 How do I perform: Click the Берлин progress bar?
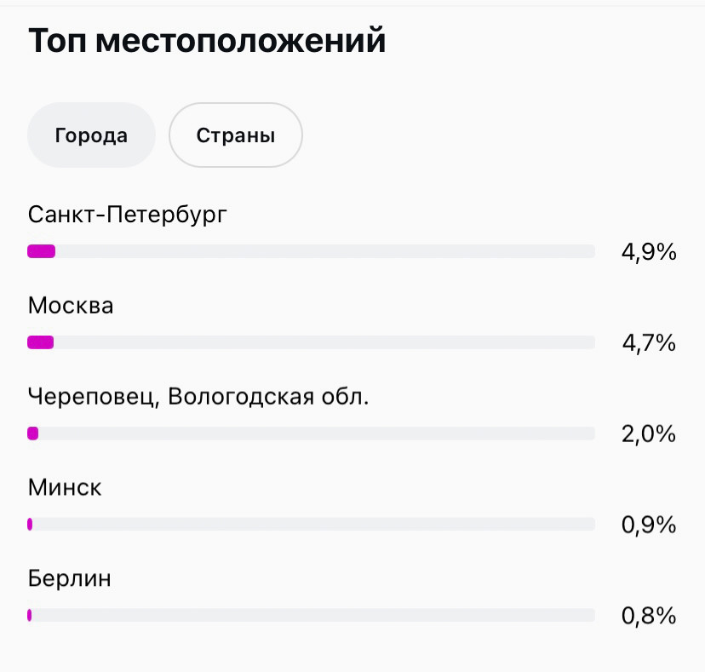(312, 615)
